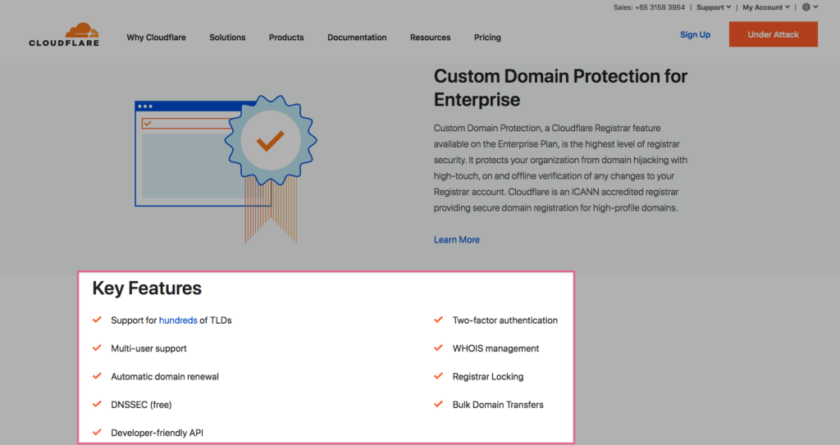Click the Under Attack button
This screenshot has height=445, width=840.
coord(773,34)
